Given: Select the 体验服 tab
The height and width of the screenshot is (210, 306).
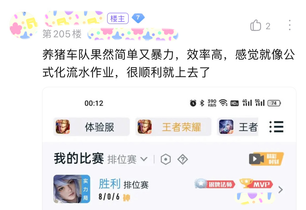Looking at the screenshot, I should [92, 127].
